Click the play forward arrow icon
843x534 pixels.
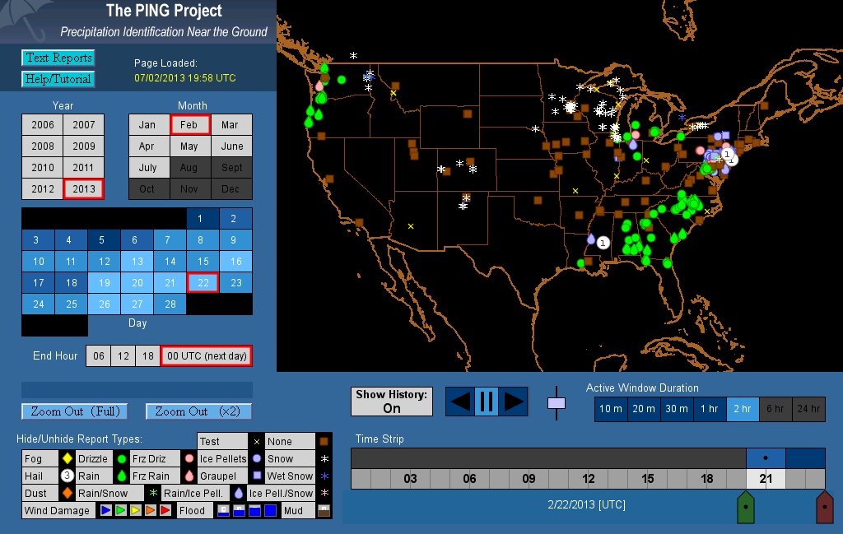[514, 402]
